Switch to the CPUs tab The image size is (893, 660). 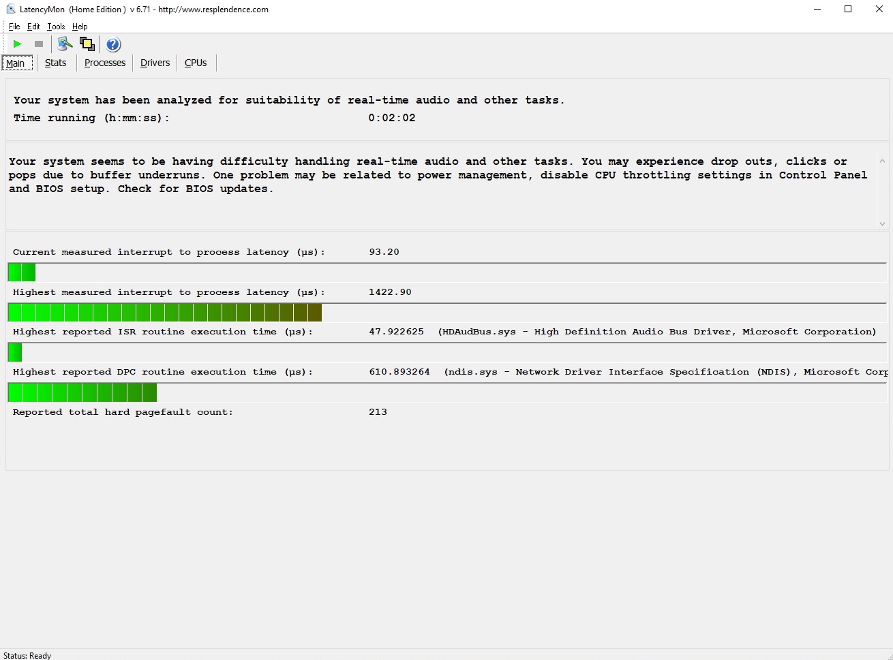(196, 63)
